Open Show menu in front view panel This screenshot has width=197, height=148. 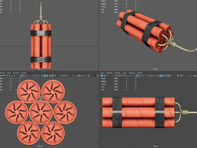[9, 73]
